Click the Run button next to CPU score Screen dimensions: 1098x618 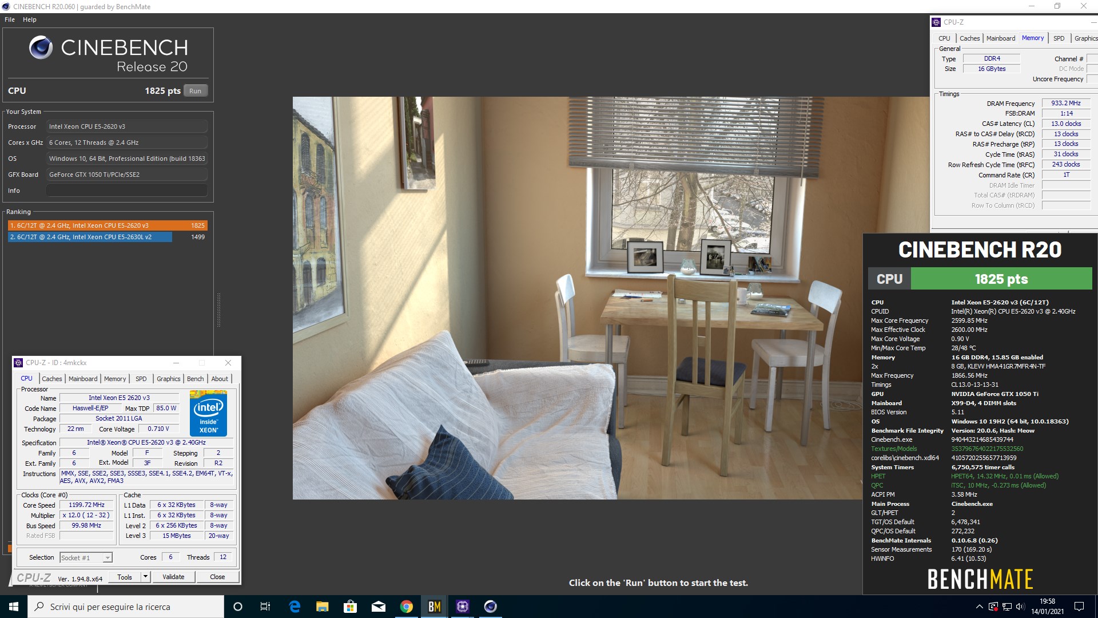(195, 91)
